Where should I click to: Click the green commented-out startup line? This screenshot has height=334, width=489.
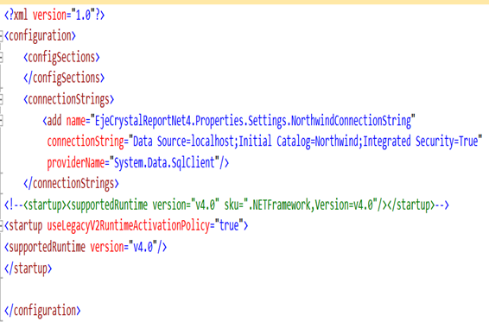tap(226, 205)
